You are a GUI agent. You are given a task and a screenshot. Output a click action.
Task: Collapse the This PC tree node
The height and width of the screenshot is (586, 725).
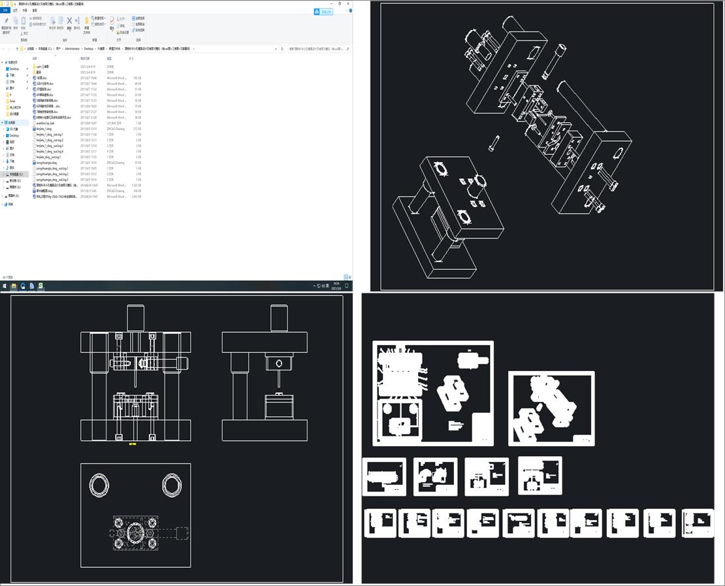click(x=2, y=123)
